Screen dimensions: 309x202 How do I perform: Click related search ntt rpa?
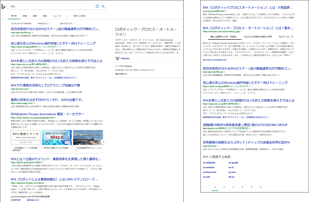[231, 177]
